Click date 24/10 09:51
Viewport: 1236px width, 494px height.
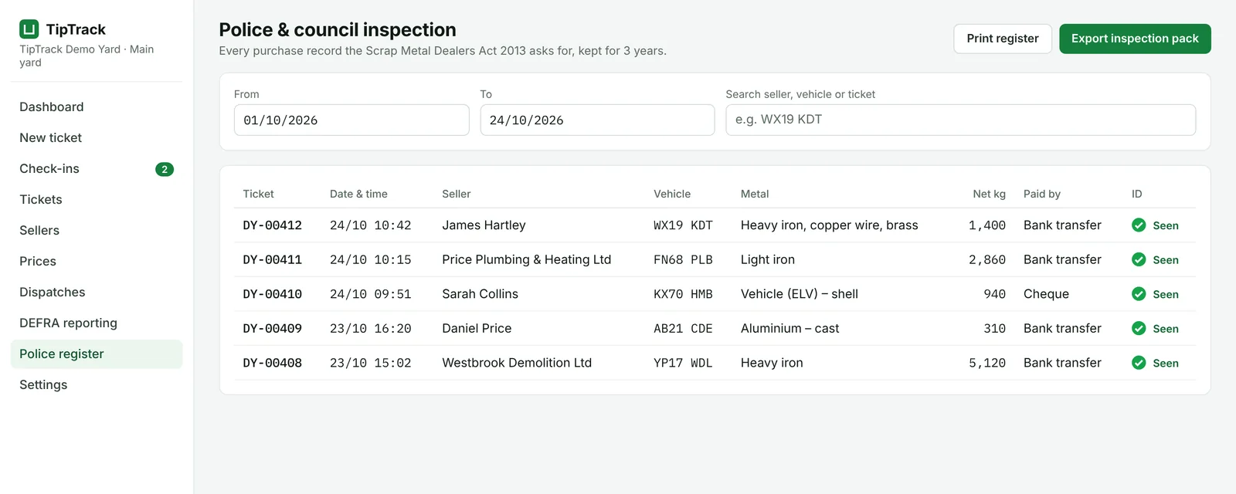coord(371,294)
